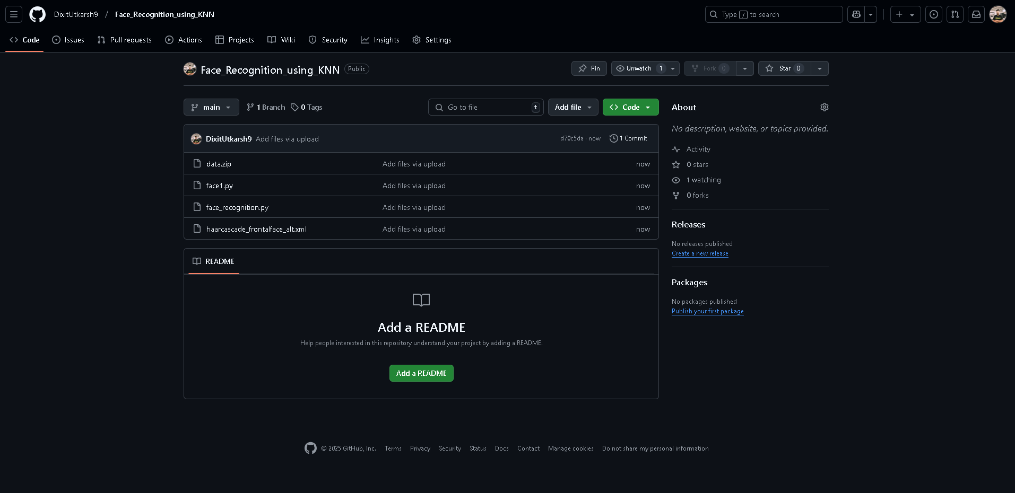Open the Actions tab
The width and height of the screenshot is (1015, 493).
[x=184, y=40]
